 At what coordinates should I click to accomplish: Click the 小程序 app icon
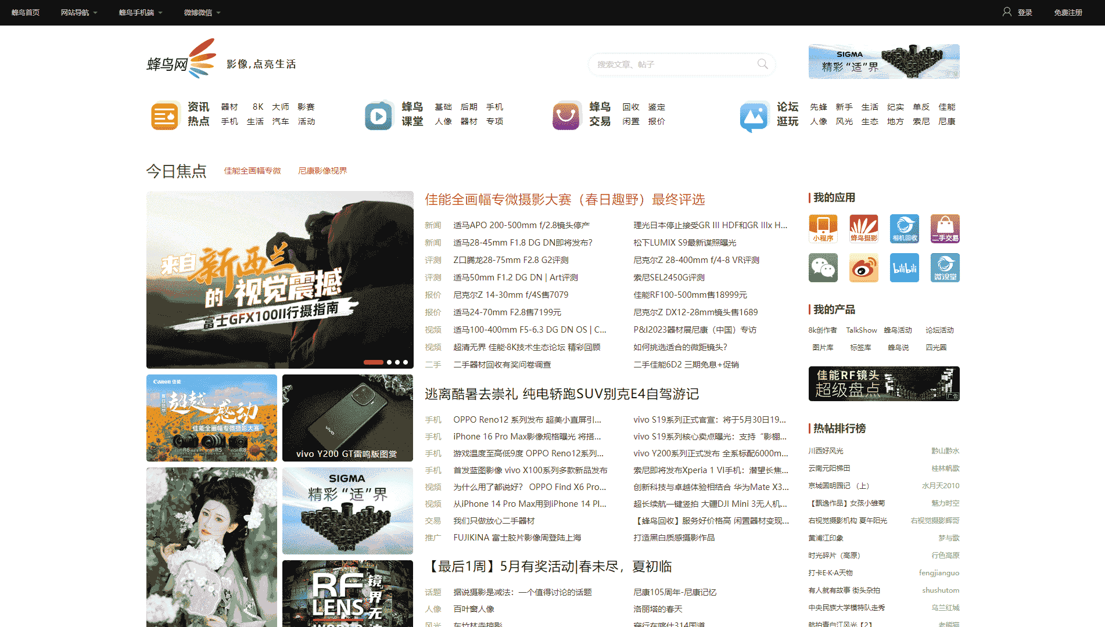click(x=823, y=228)
